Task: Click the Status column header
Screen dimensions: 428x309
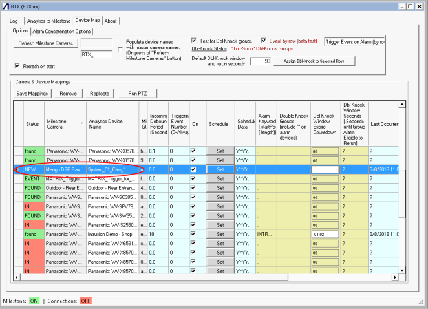Action: (x=34, y=124)
